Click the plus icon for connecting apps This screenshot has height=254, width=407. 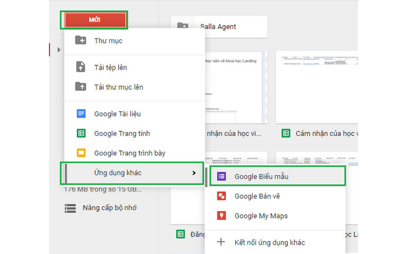pos(221,242)
